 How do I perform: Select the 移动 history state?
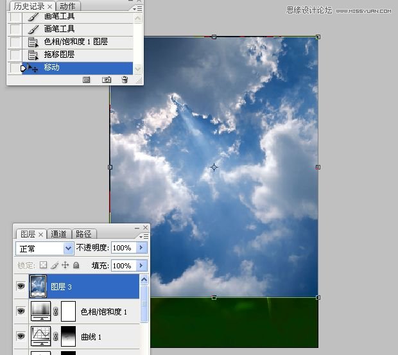(x=78, y=68)
